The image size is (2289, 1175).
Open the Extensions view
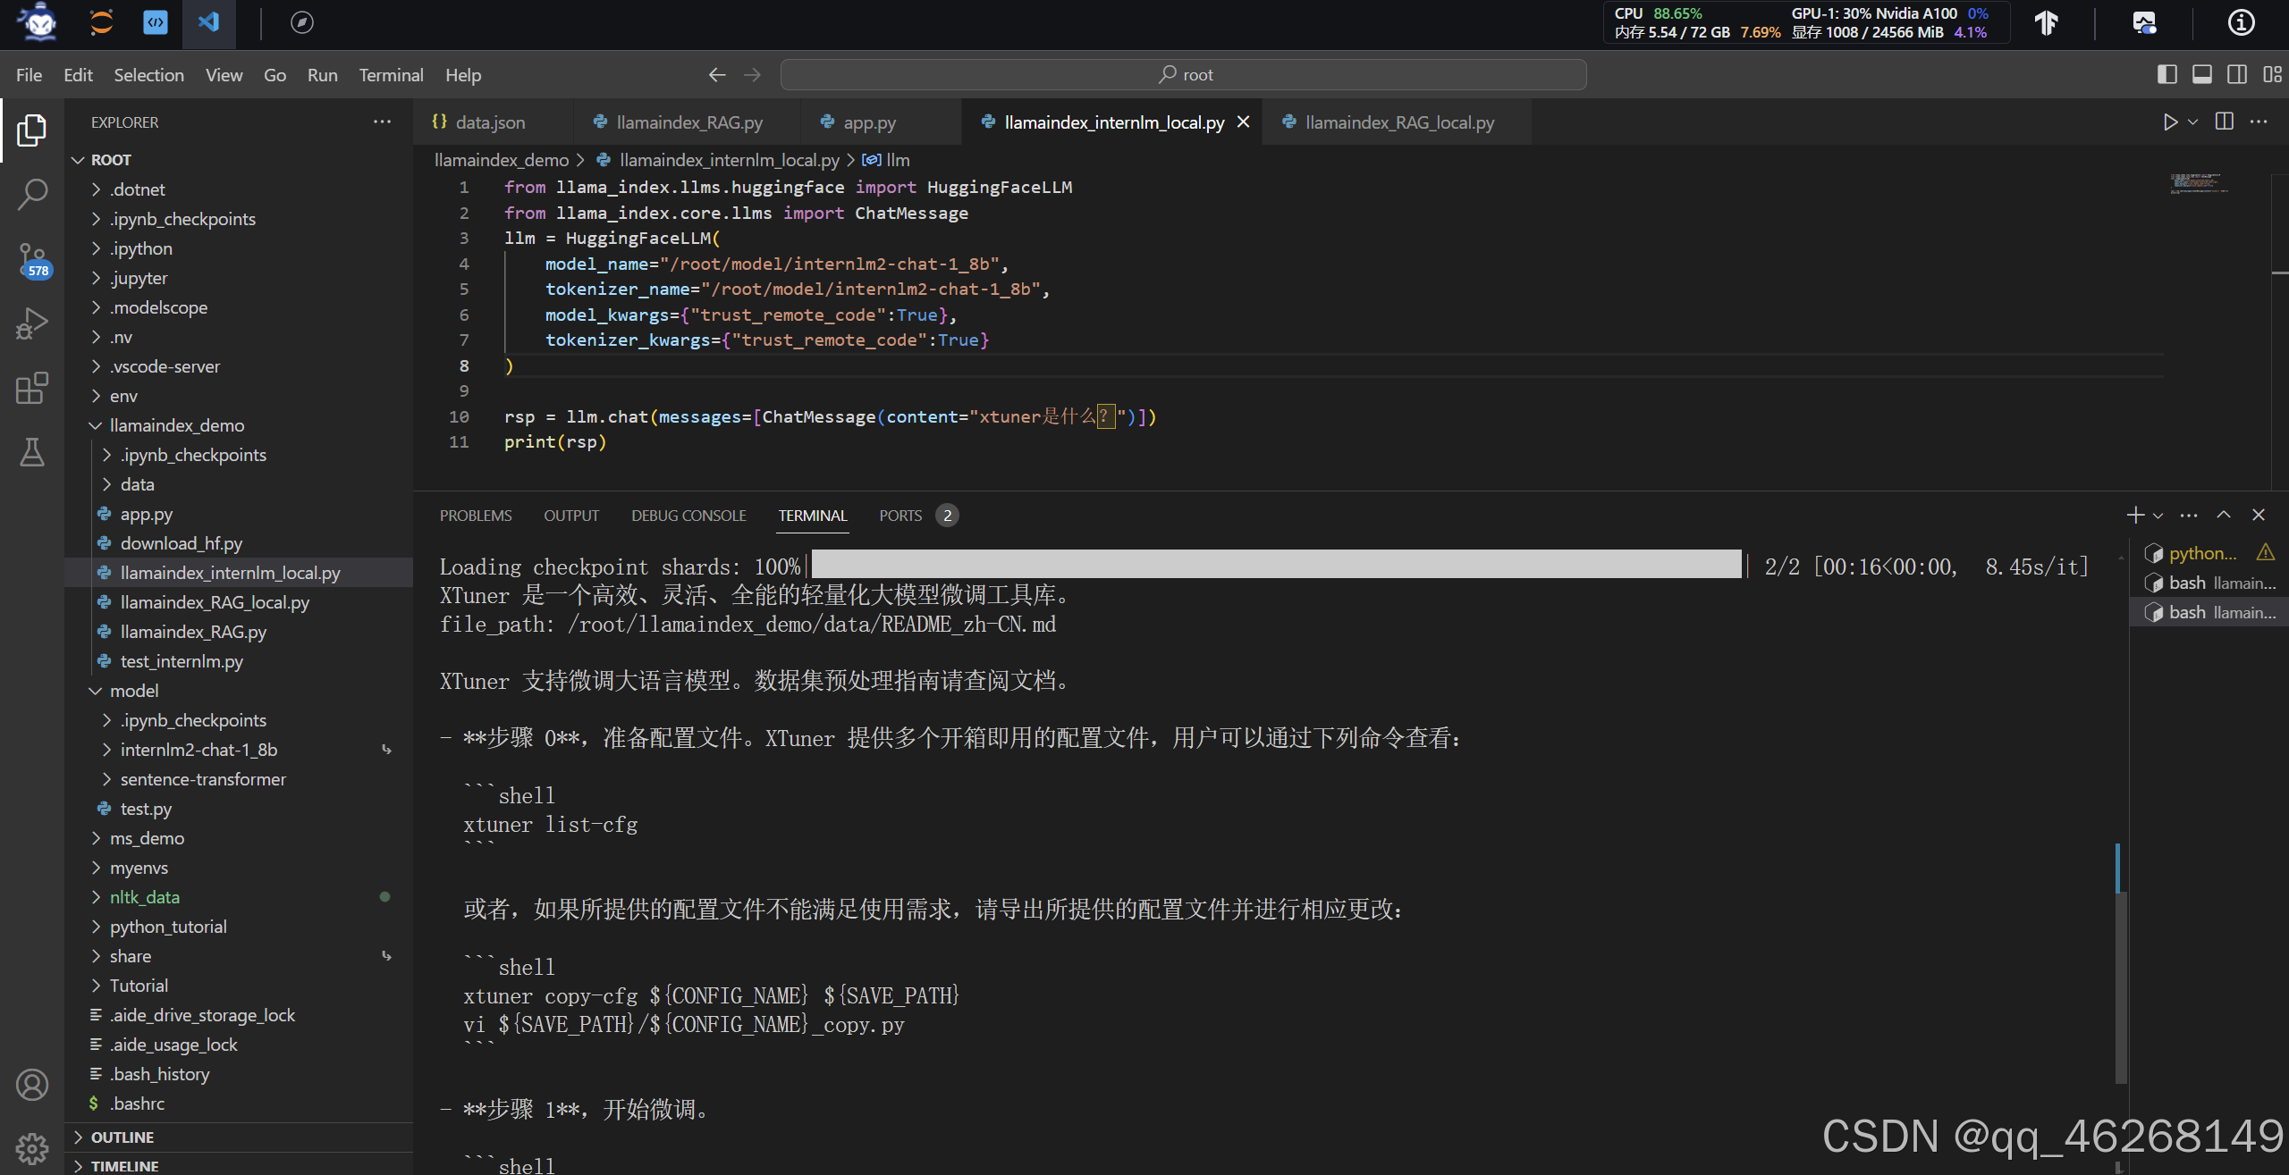[32, 388]
